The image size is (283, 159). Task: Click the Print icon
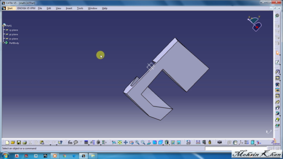click(25, 142)
